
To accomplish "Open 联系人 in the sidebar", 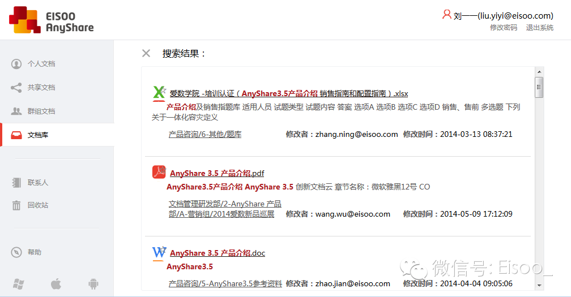I will 38,183.
